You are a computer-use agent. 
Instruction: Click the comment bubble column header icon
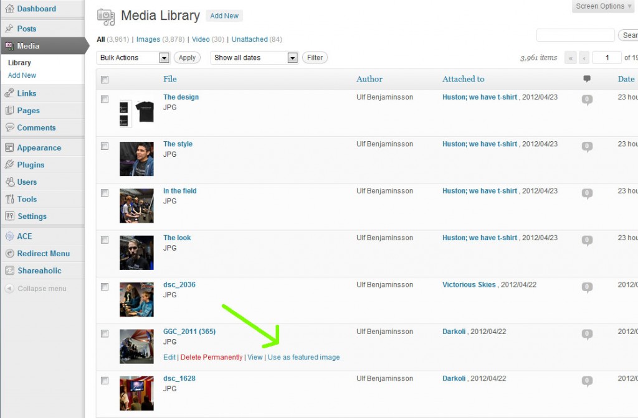[587, 79]
